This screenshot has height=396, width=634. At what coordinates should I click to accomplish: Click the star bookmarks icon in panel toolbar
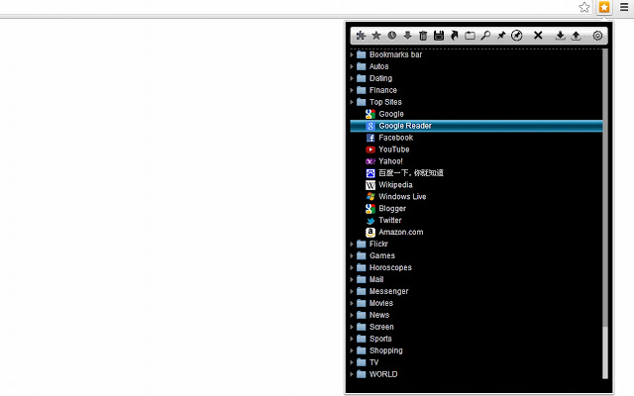[376, 36]
